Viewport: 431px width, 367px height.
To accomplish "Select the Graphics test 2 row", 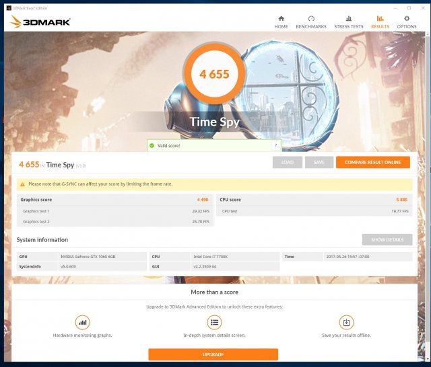I will pos(115,222).
